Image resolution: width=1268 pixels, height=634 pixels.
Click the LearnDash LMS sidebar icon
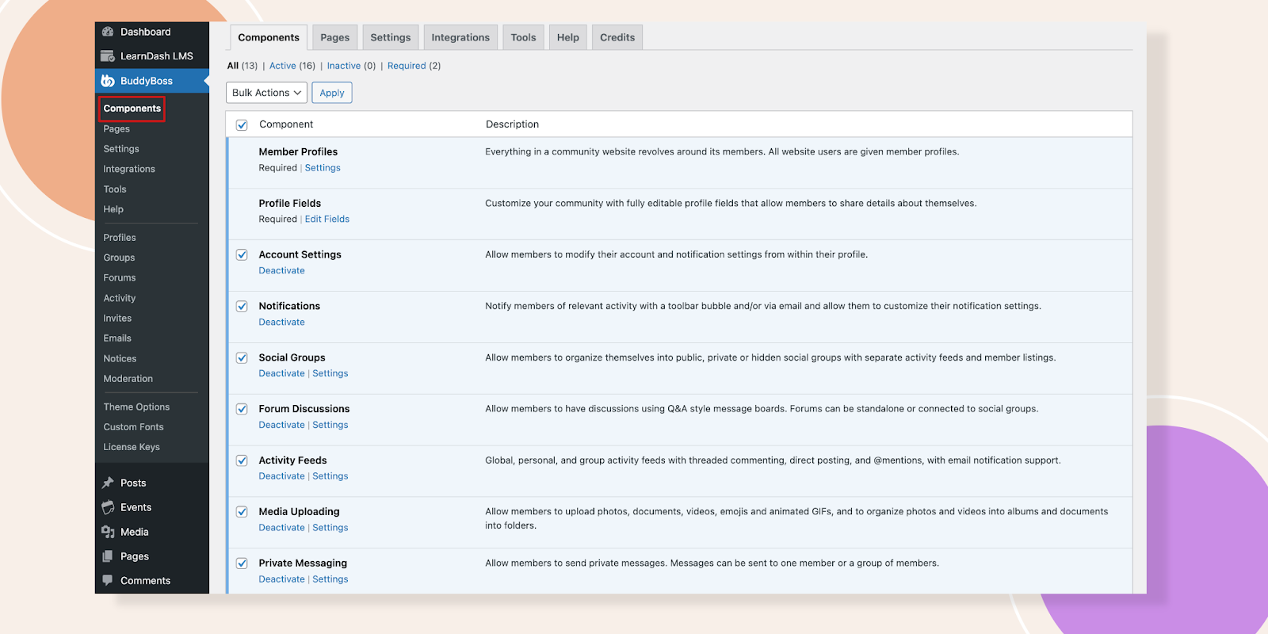click(108, 56)
